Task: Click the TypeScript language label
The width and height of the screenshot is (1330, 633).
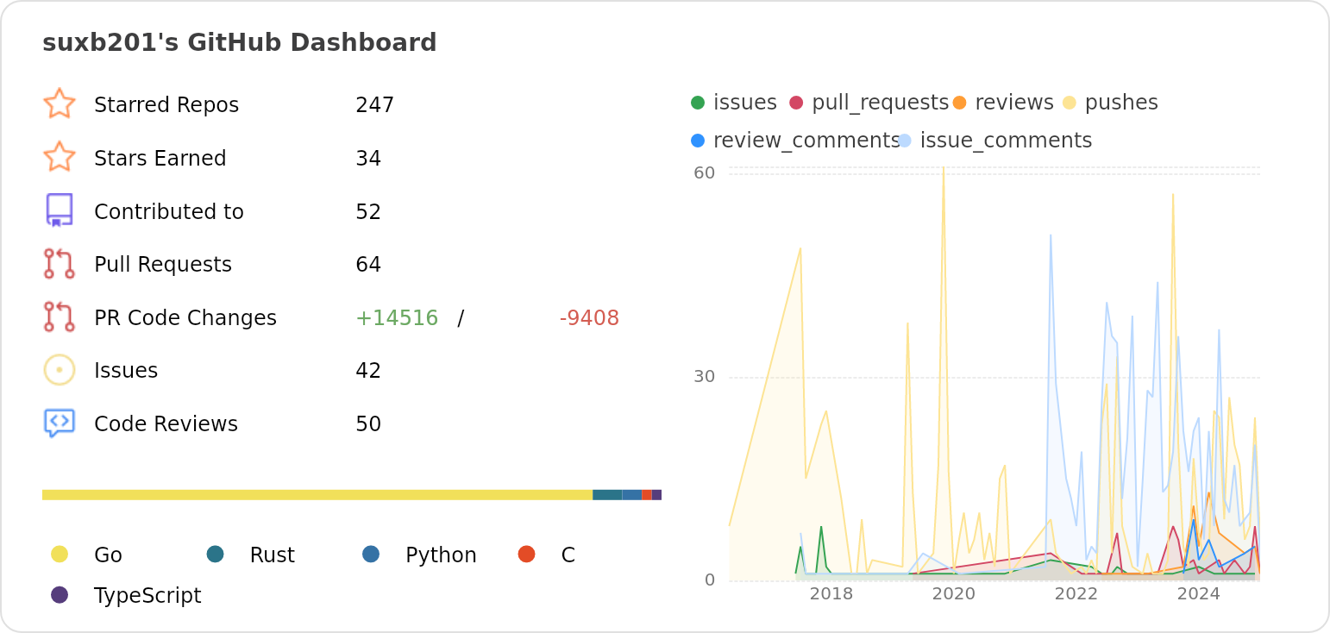Action: click(x=147, y=596)
